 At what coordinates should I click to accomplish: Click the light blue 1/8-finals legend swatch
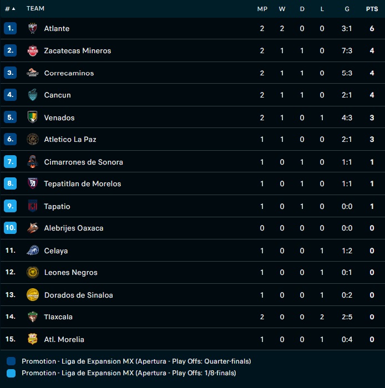[12, 373]
